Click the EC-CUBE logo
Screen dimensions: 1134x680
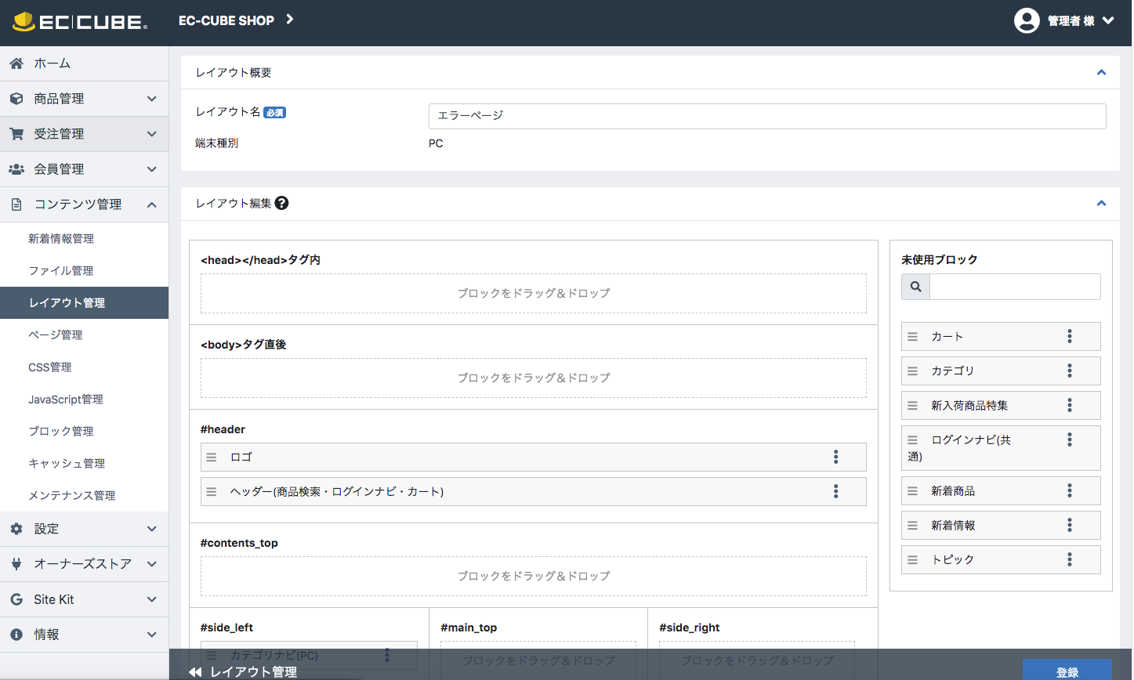coord(80,22)
